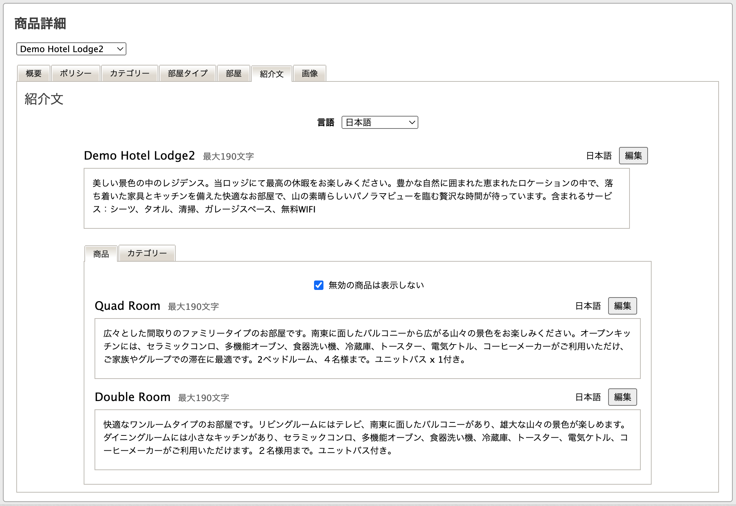
Task: Click the 無効の商品は表示しない label text
Action: (x=376, y=285)
